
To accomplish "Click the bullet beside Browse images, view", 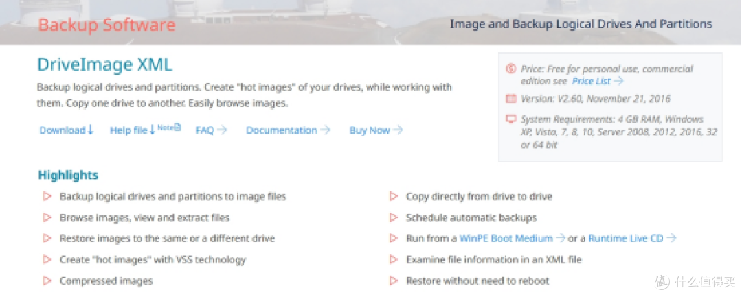I will click(47, 217).
